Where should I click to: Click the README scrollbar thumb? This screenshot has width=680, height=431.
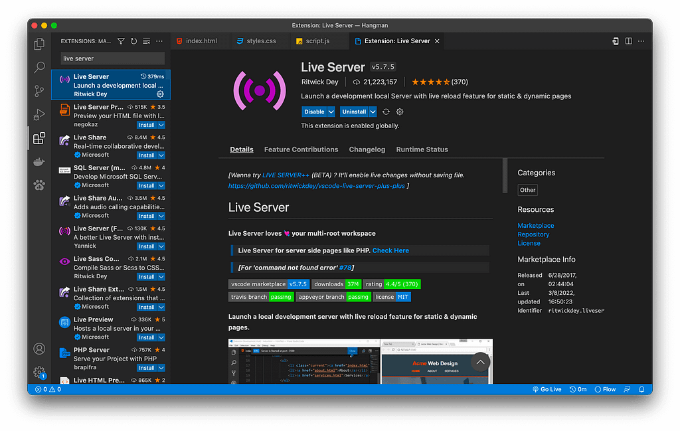(505, 175)
